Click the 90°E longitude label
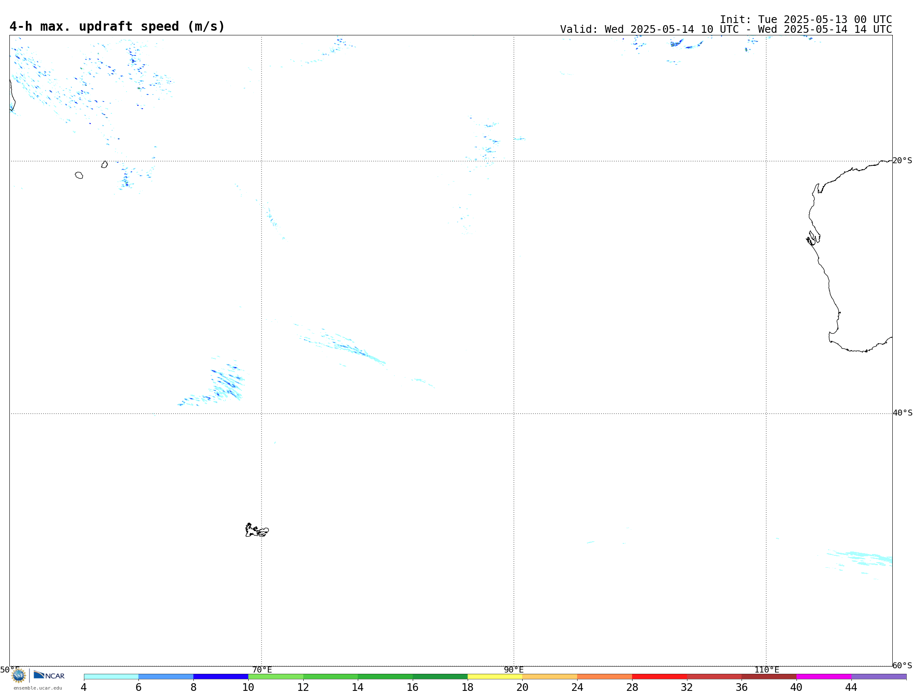The width and height of the screenshot is (920, 693). (x=514, y=670)
